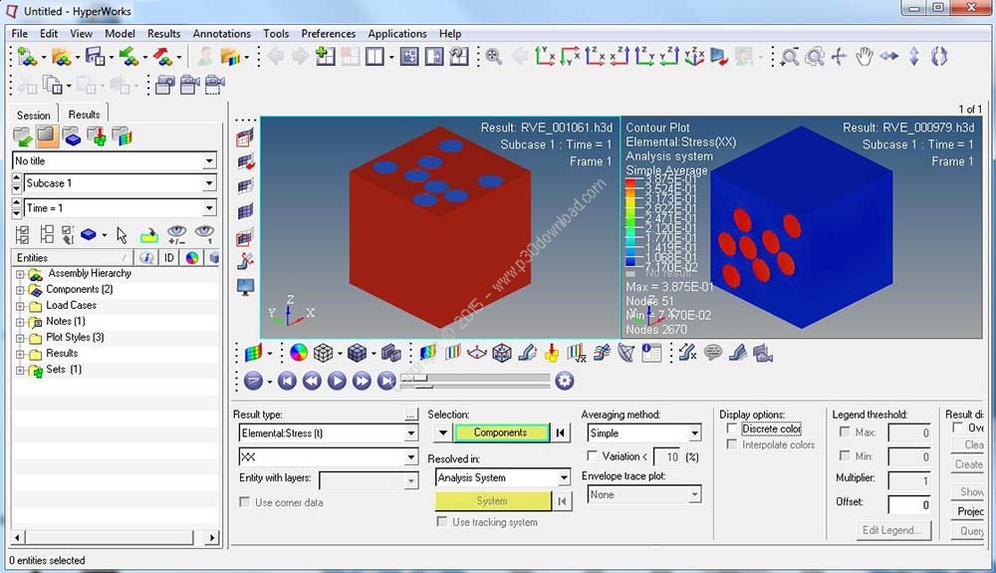Image resolution: width=996 pixels, height=573 pixels.
Task: Expand the Assembly Hierarchy tree node
Action: pyautogui.click(x=20, y=274)
